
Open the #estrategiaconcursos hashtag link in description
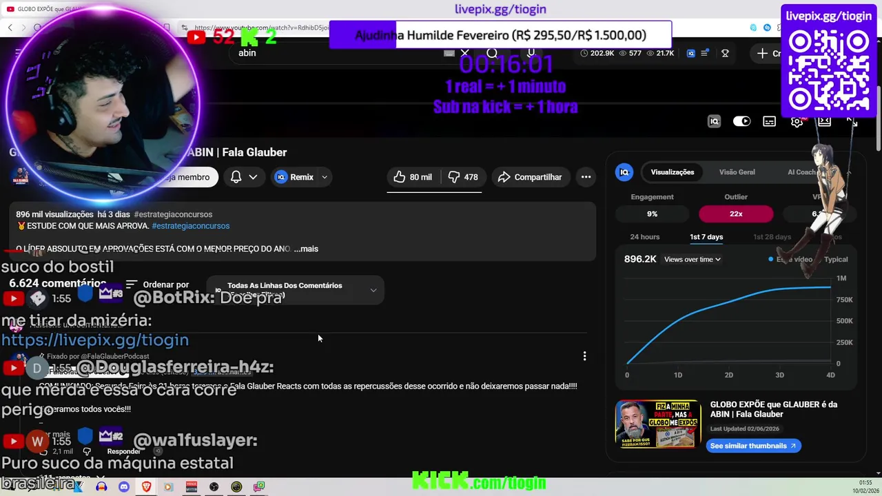point(191,226)
